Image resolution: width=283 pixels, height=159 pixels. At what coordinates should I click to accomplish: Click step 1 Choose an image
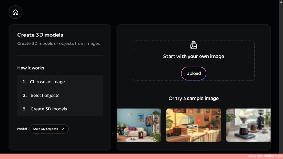[x=47, y=82]
